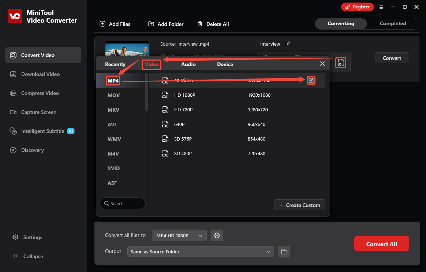Open the Device format tab

[x=225, y=64]
